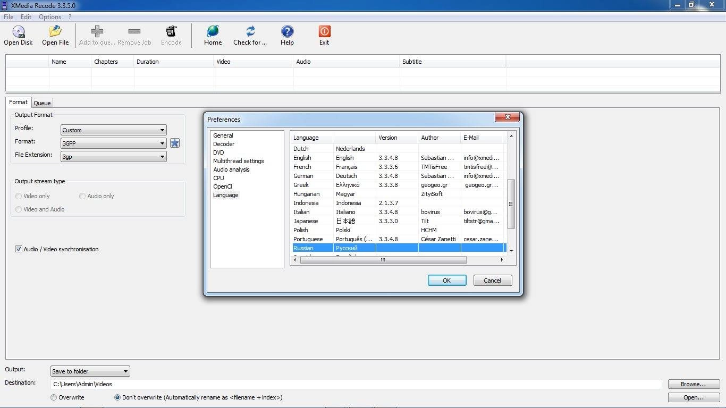
Task: Open the File menu
Action: pyautogui.click(x=9, y=17)
